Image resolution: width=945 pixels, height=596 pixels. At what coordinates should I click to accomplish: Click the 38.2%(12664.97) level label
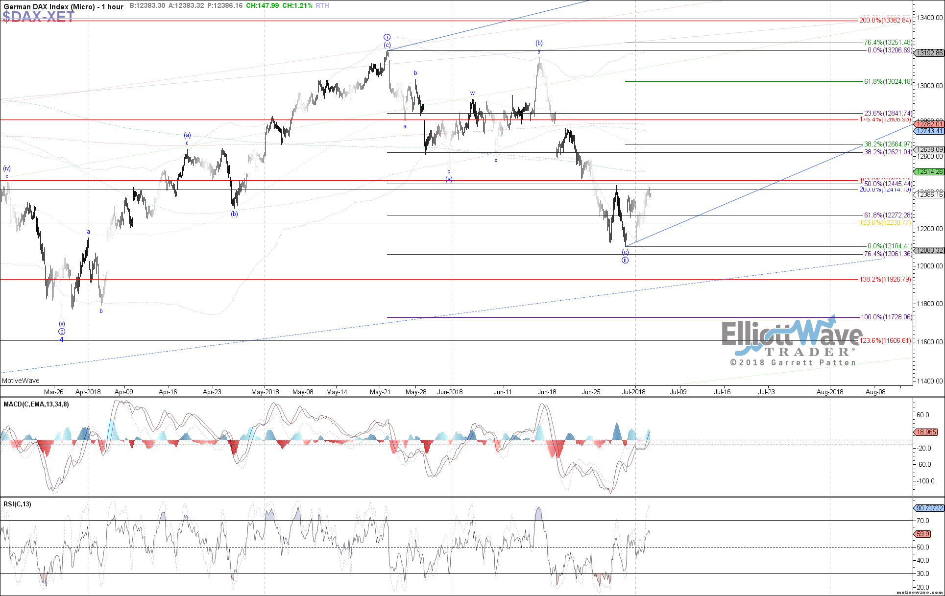point(888,144)
